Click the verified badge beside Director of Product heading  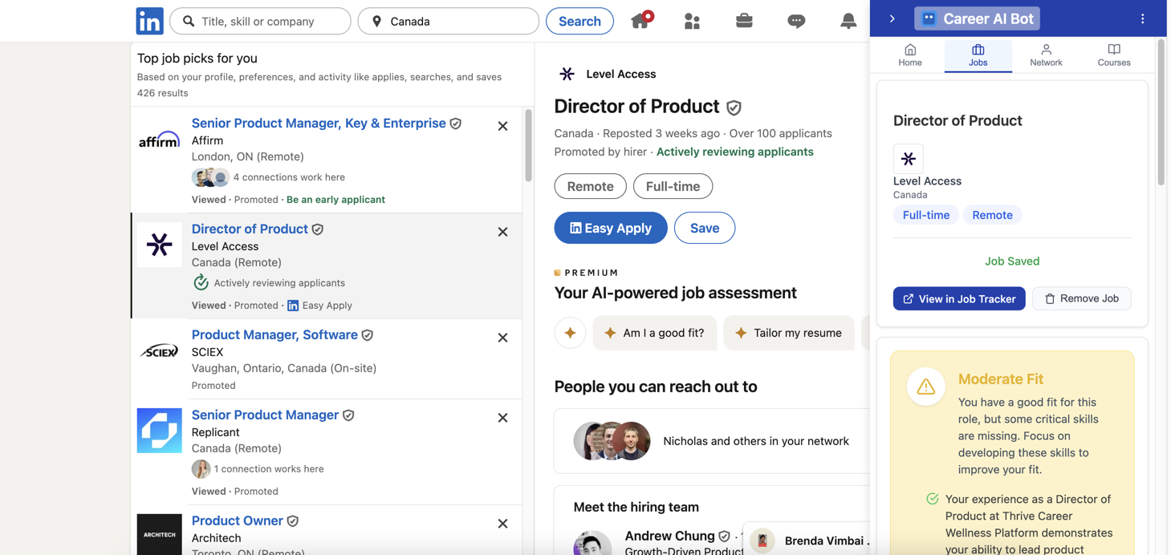point(734,107)
